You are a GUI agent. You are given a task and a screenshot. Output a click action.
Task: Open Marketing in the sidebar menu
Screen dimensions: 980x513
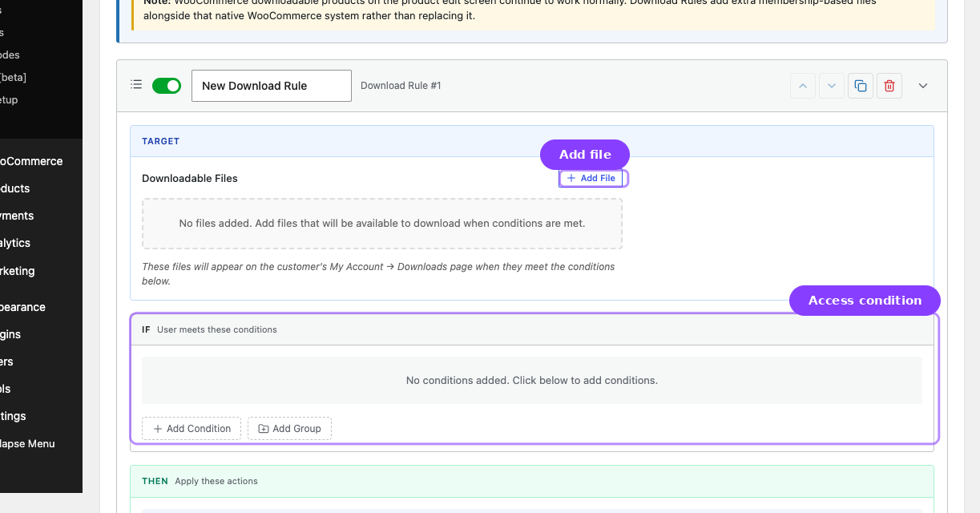tap(18, 271)
